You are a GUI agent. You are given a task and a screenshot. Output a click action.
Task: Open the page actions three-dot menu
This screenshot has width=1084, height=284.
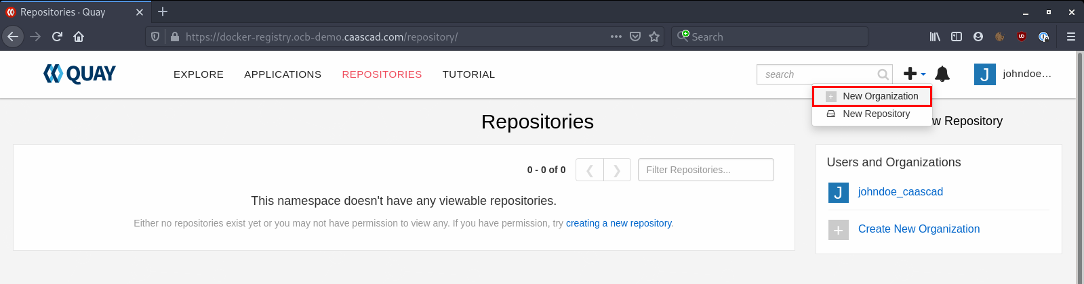click(x=616, y=37)
